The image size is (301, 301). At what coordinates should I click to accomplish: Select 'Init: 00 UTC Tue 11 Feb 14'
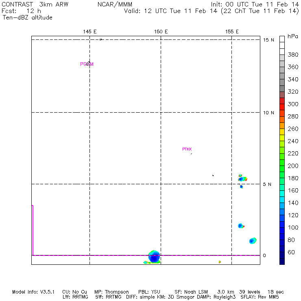[x=255, y=4]
